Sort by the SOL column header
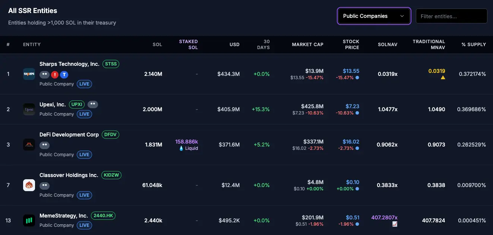This screenshot has width=493, height=235. click(157, 45)
